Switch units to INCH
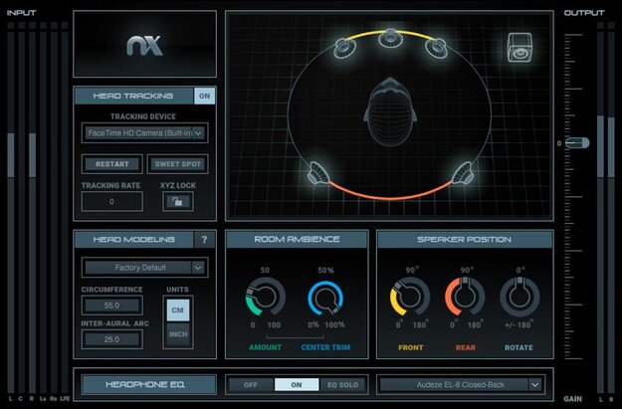Screen dimensions: 622x409 coord(178,334)
